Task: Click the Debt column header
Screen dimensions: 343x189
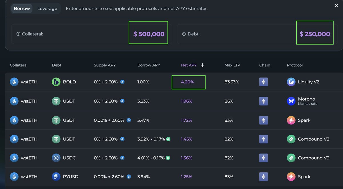Action: [x=57, y=65]
